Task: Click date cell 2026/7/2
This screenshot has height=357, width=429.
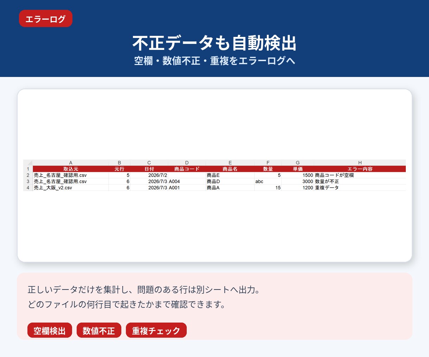Action: point(149,175)
